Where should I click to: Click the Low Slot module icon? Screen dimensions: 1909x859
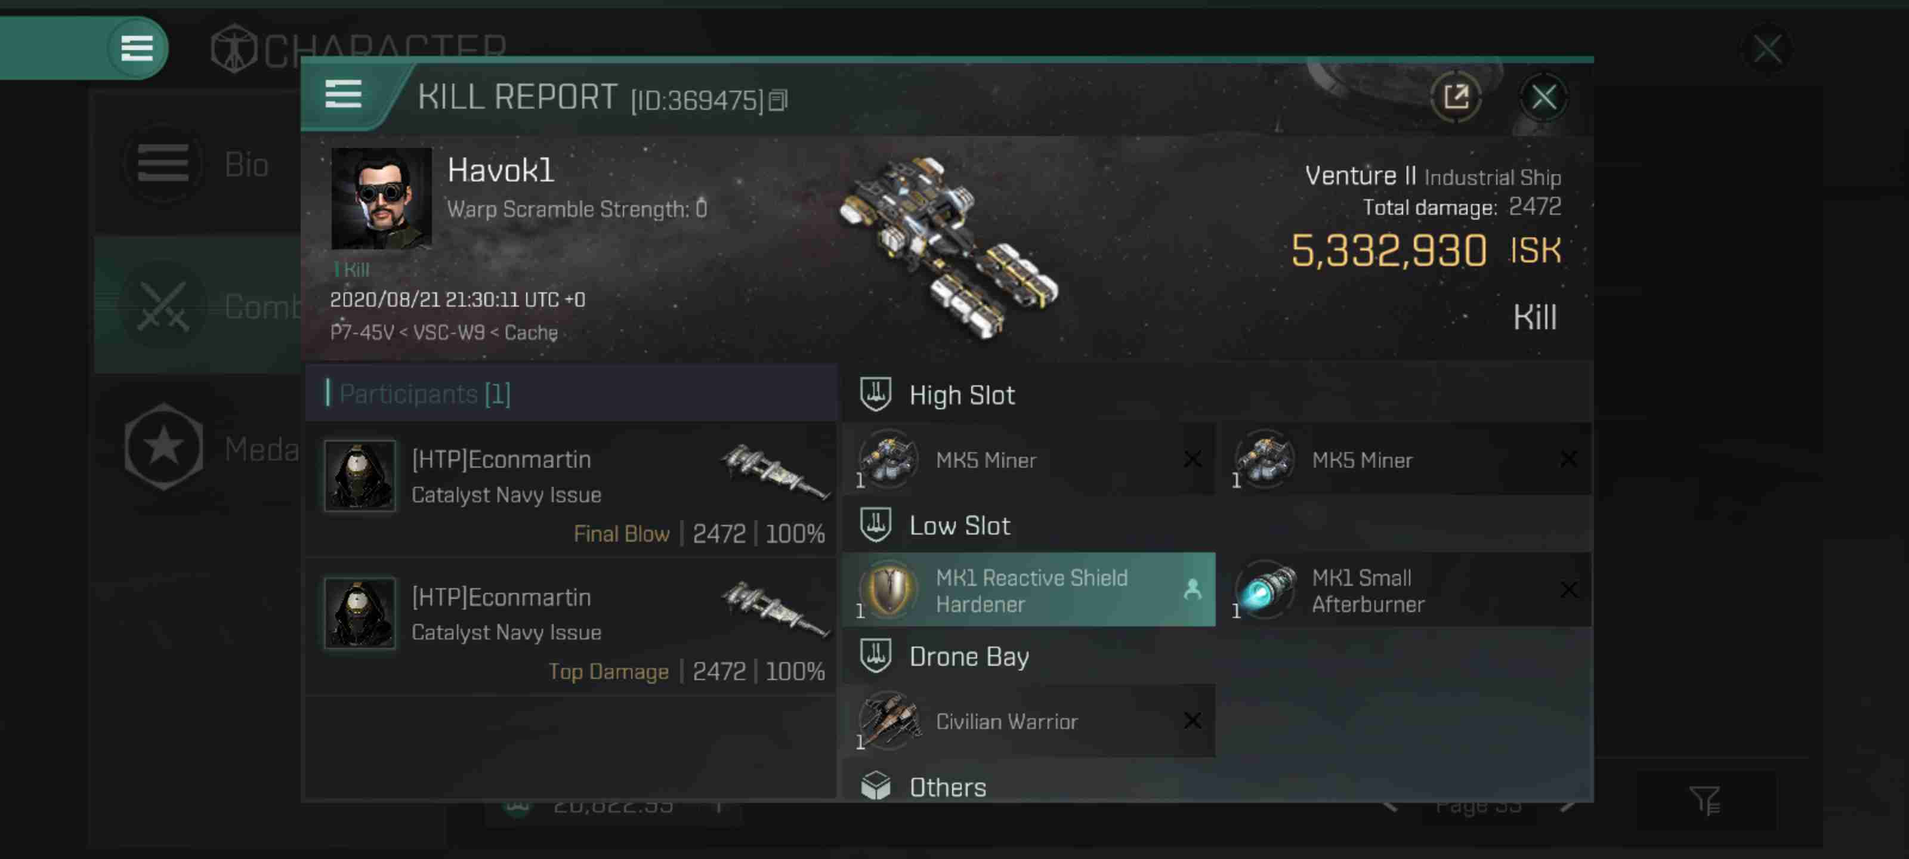pos(888,589)
